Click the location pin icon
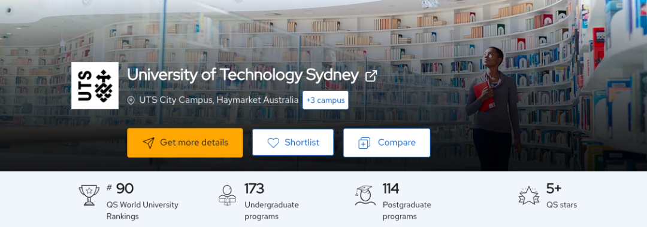 click(131, 100)
